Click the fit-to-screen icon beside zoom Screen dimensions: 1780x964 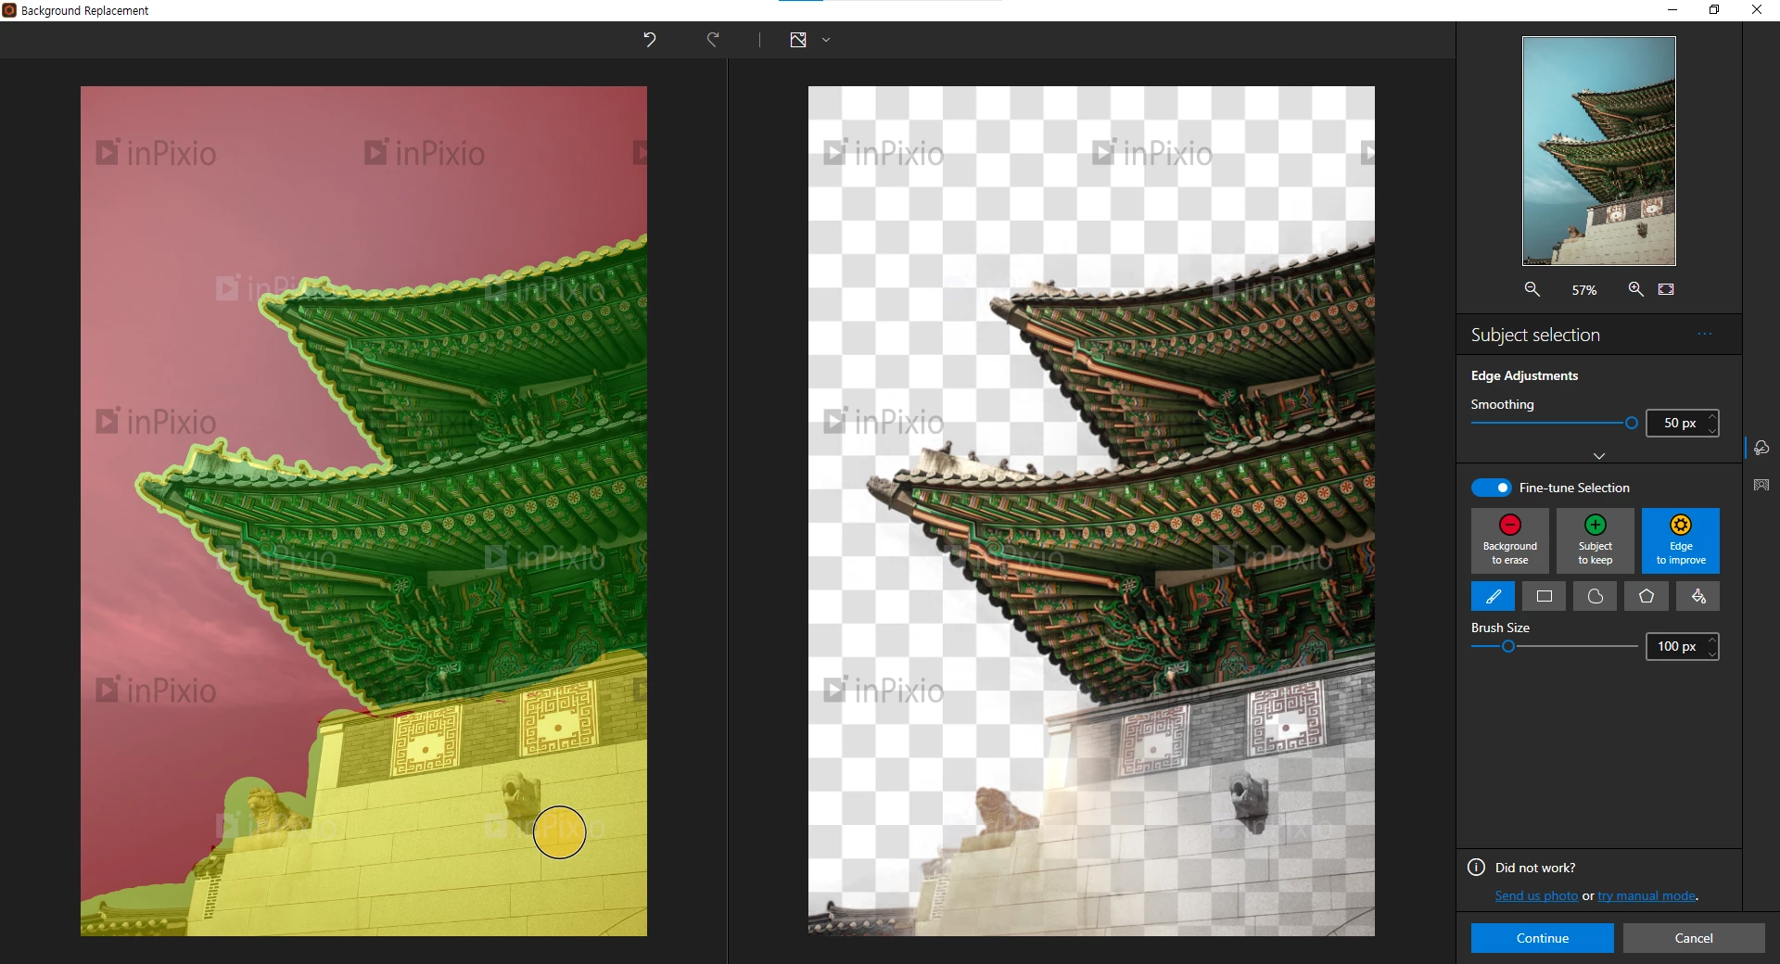click(x=1666, y=289)
